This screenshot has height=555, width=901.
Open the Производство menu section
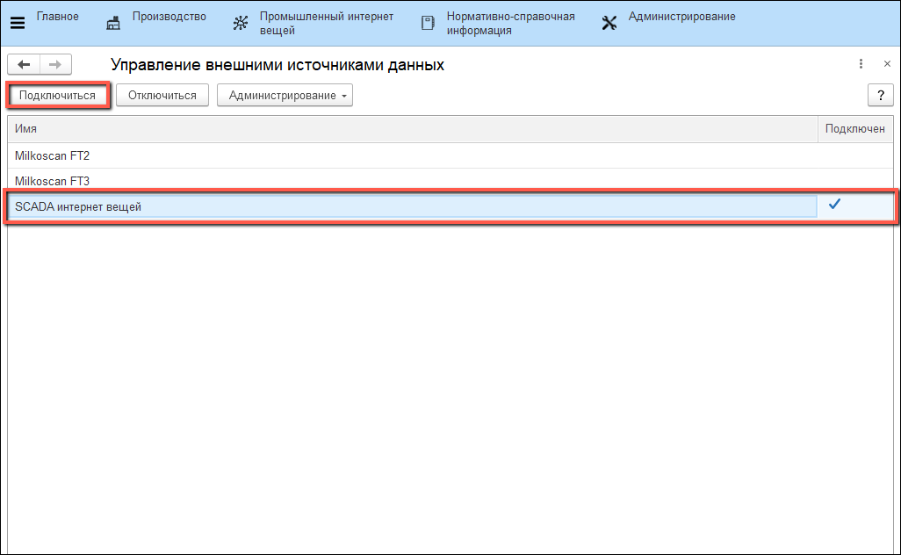169,17
